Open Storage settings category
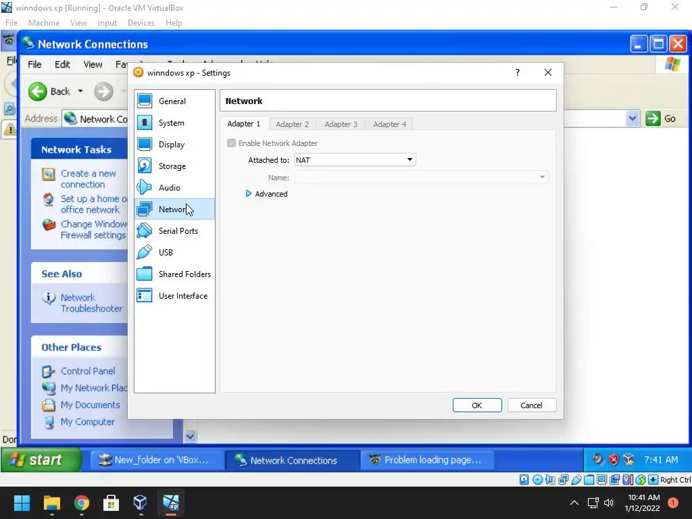Viewport: 692px width, 519px height. point(174,166)
